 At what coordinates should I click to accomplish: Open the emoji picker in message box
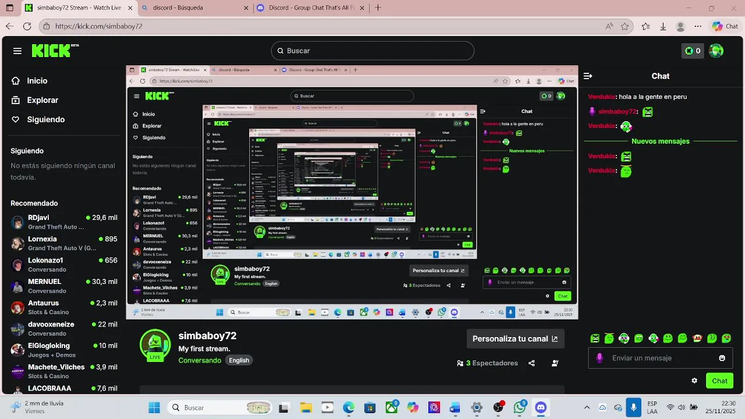[722, 358]
